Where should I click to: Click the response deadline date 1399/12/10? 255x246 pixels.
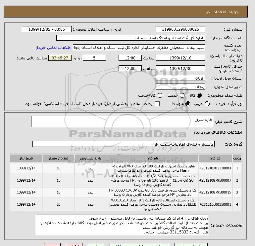pos(180,58)
